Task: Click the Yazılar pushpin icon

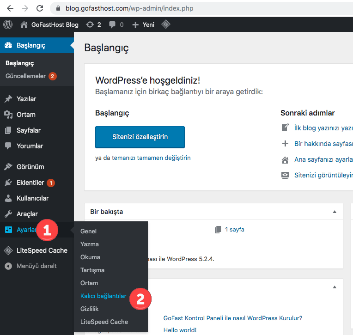Action: (x=8, y=98)
